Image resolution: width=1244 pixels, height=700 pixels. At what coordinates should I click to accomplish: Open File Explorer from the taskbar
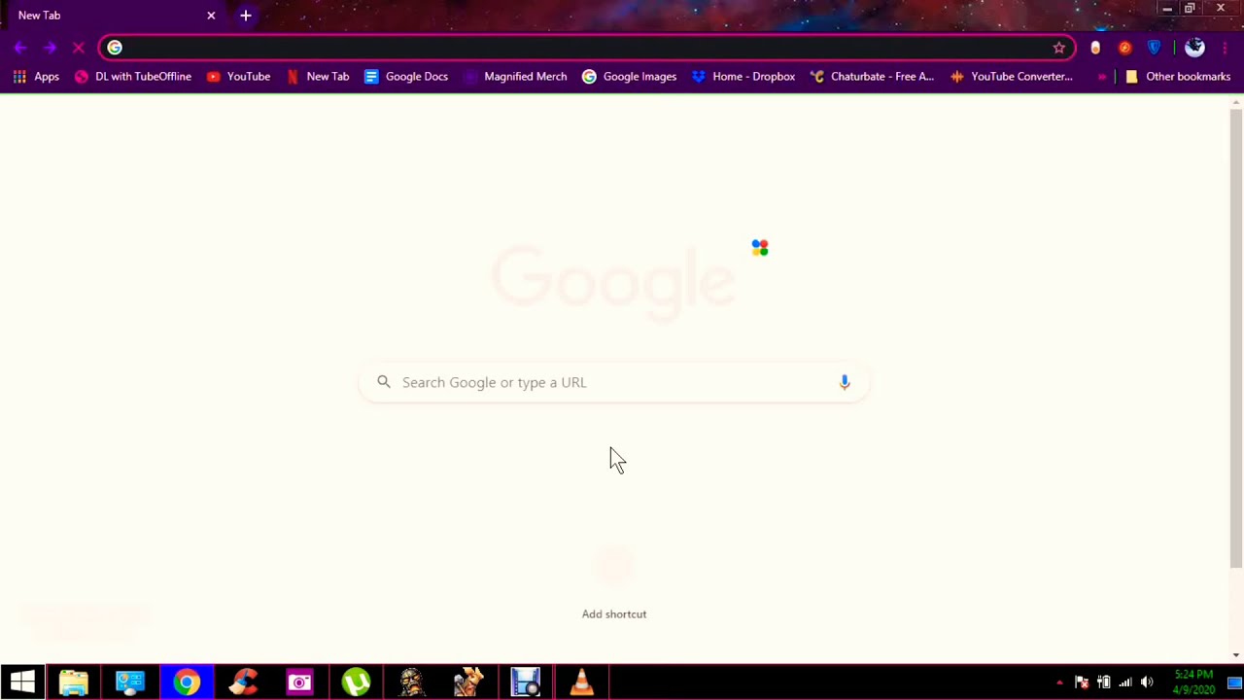[74, 682]
